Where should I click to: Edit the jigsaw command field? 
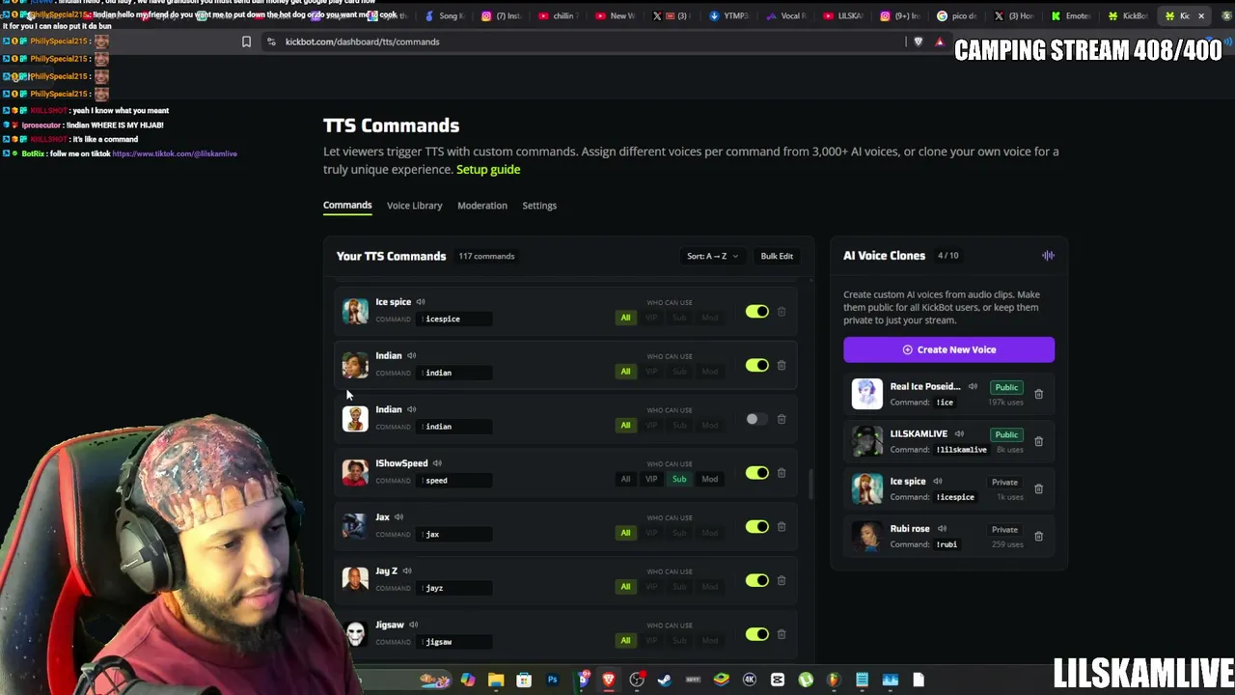[x=455, y=642]
